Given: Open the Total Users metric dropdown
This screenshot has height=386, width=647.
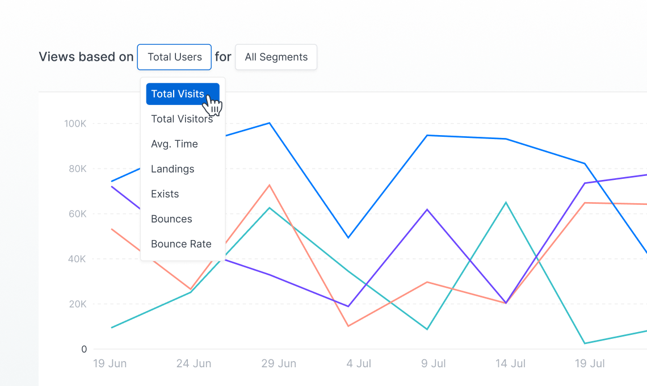Looking at the screenshot, I should click(x=174, y=57).
